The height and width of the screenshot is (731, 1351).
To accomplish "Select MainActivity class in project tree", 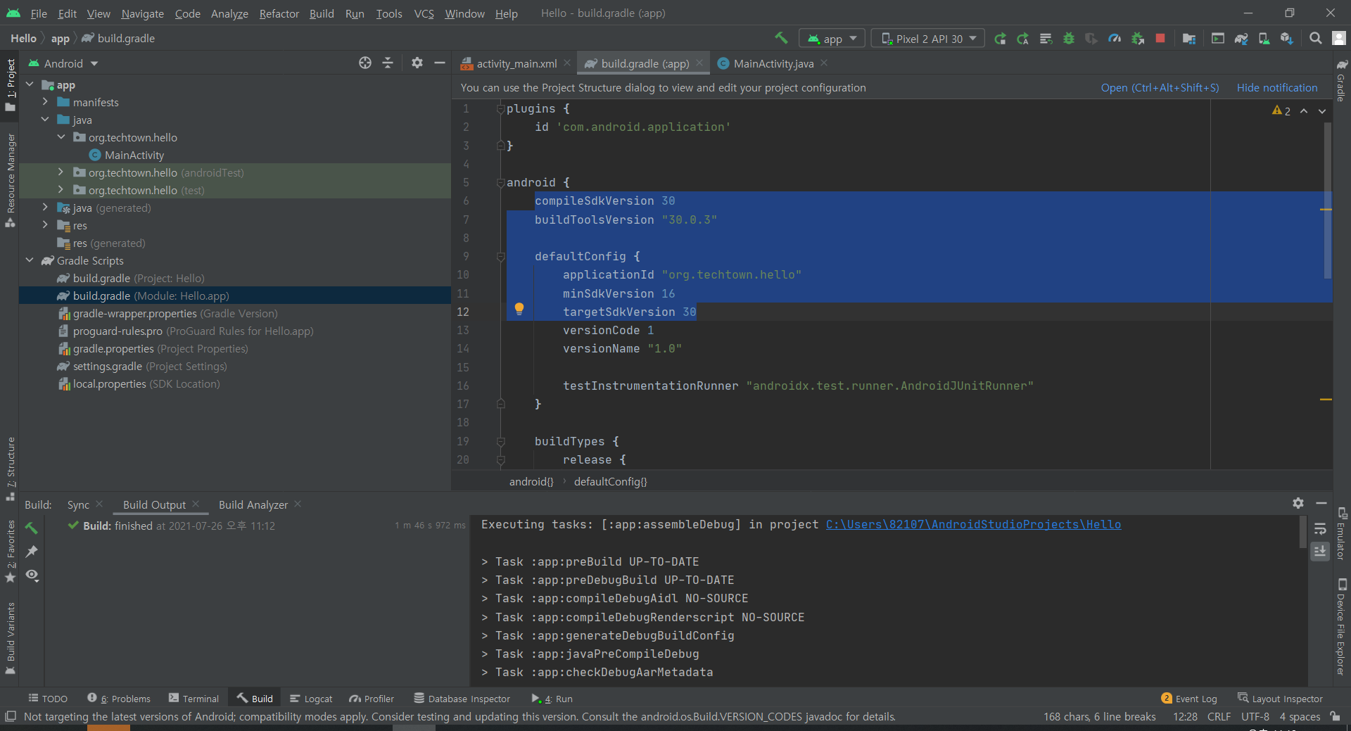I will (x=134, y=155).
